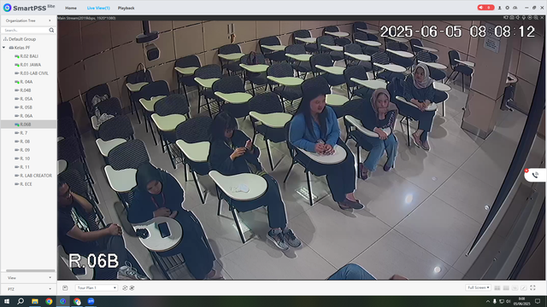Click the save view icon
The height and width of the screenshot is (307, 547).
pyautogui.click(x=65, y=288)
